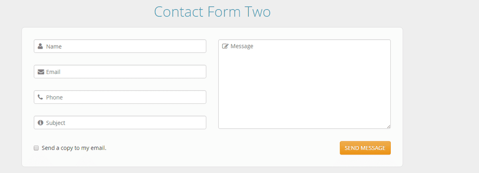Click the phone handset icon
The image size is (479, 173).
pyautogui.click(x=40, y=97)
